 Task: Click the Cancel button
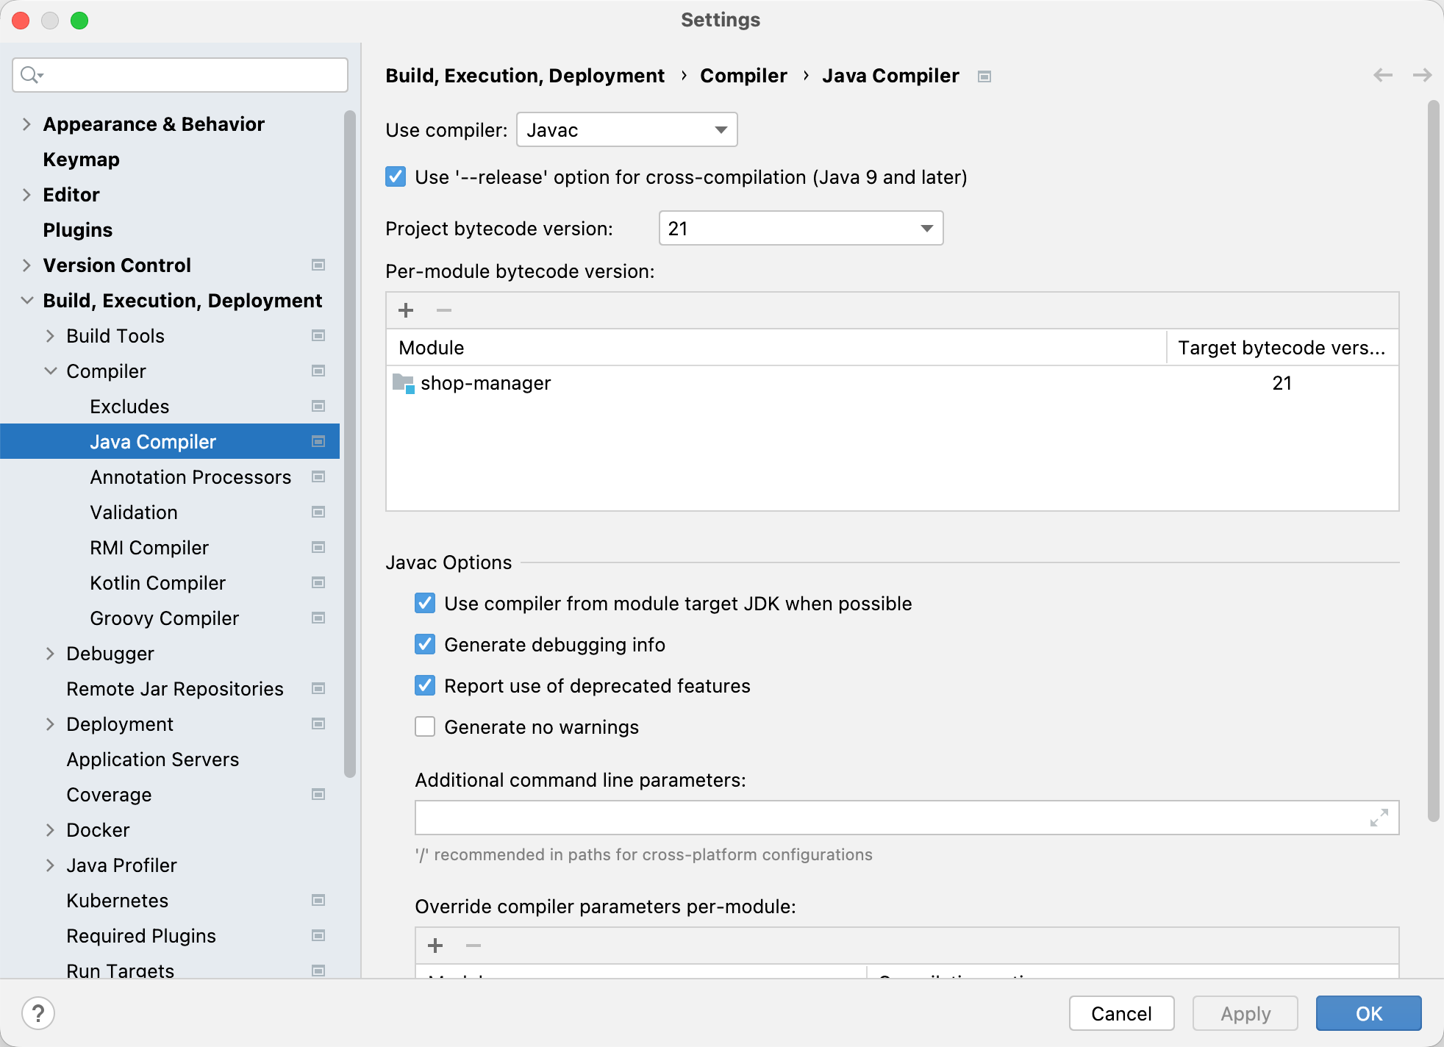[x=1120, y=1013]
